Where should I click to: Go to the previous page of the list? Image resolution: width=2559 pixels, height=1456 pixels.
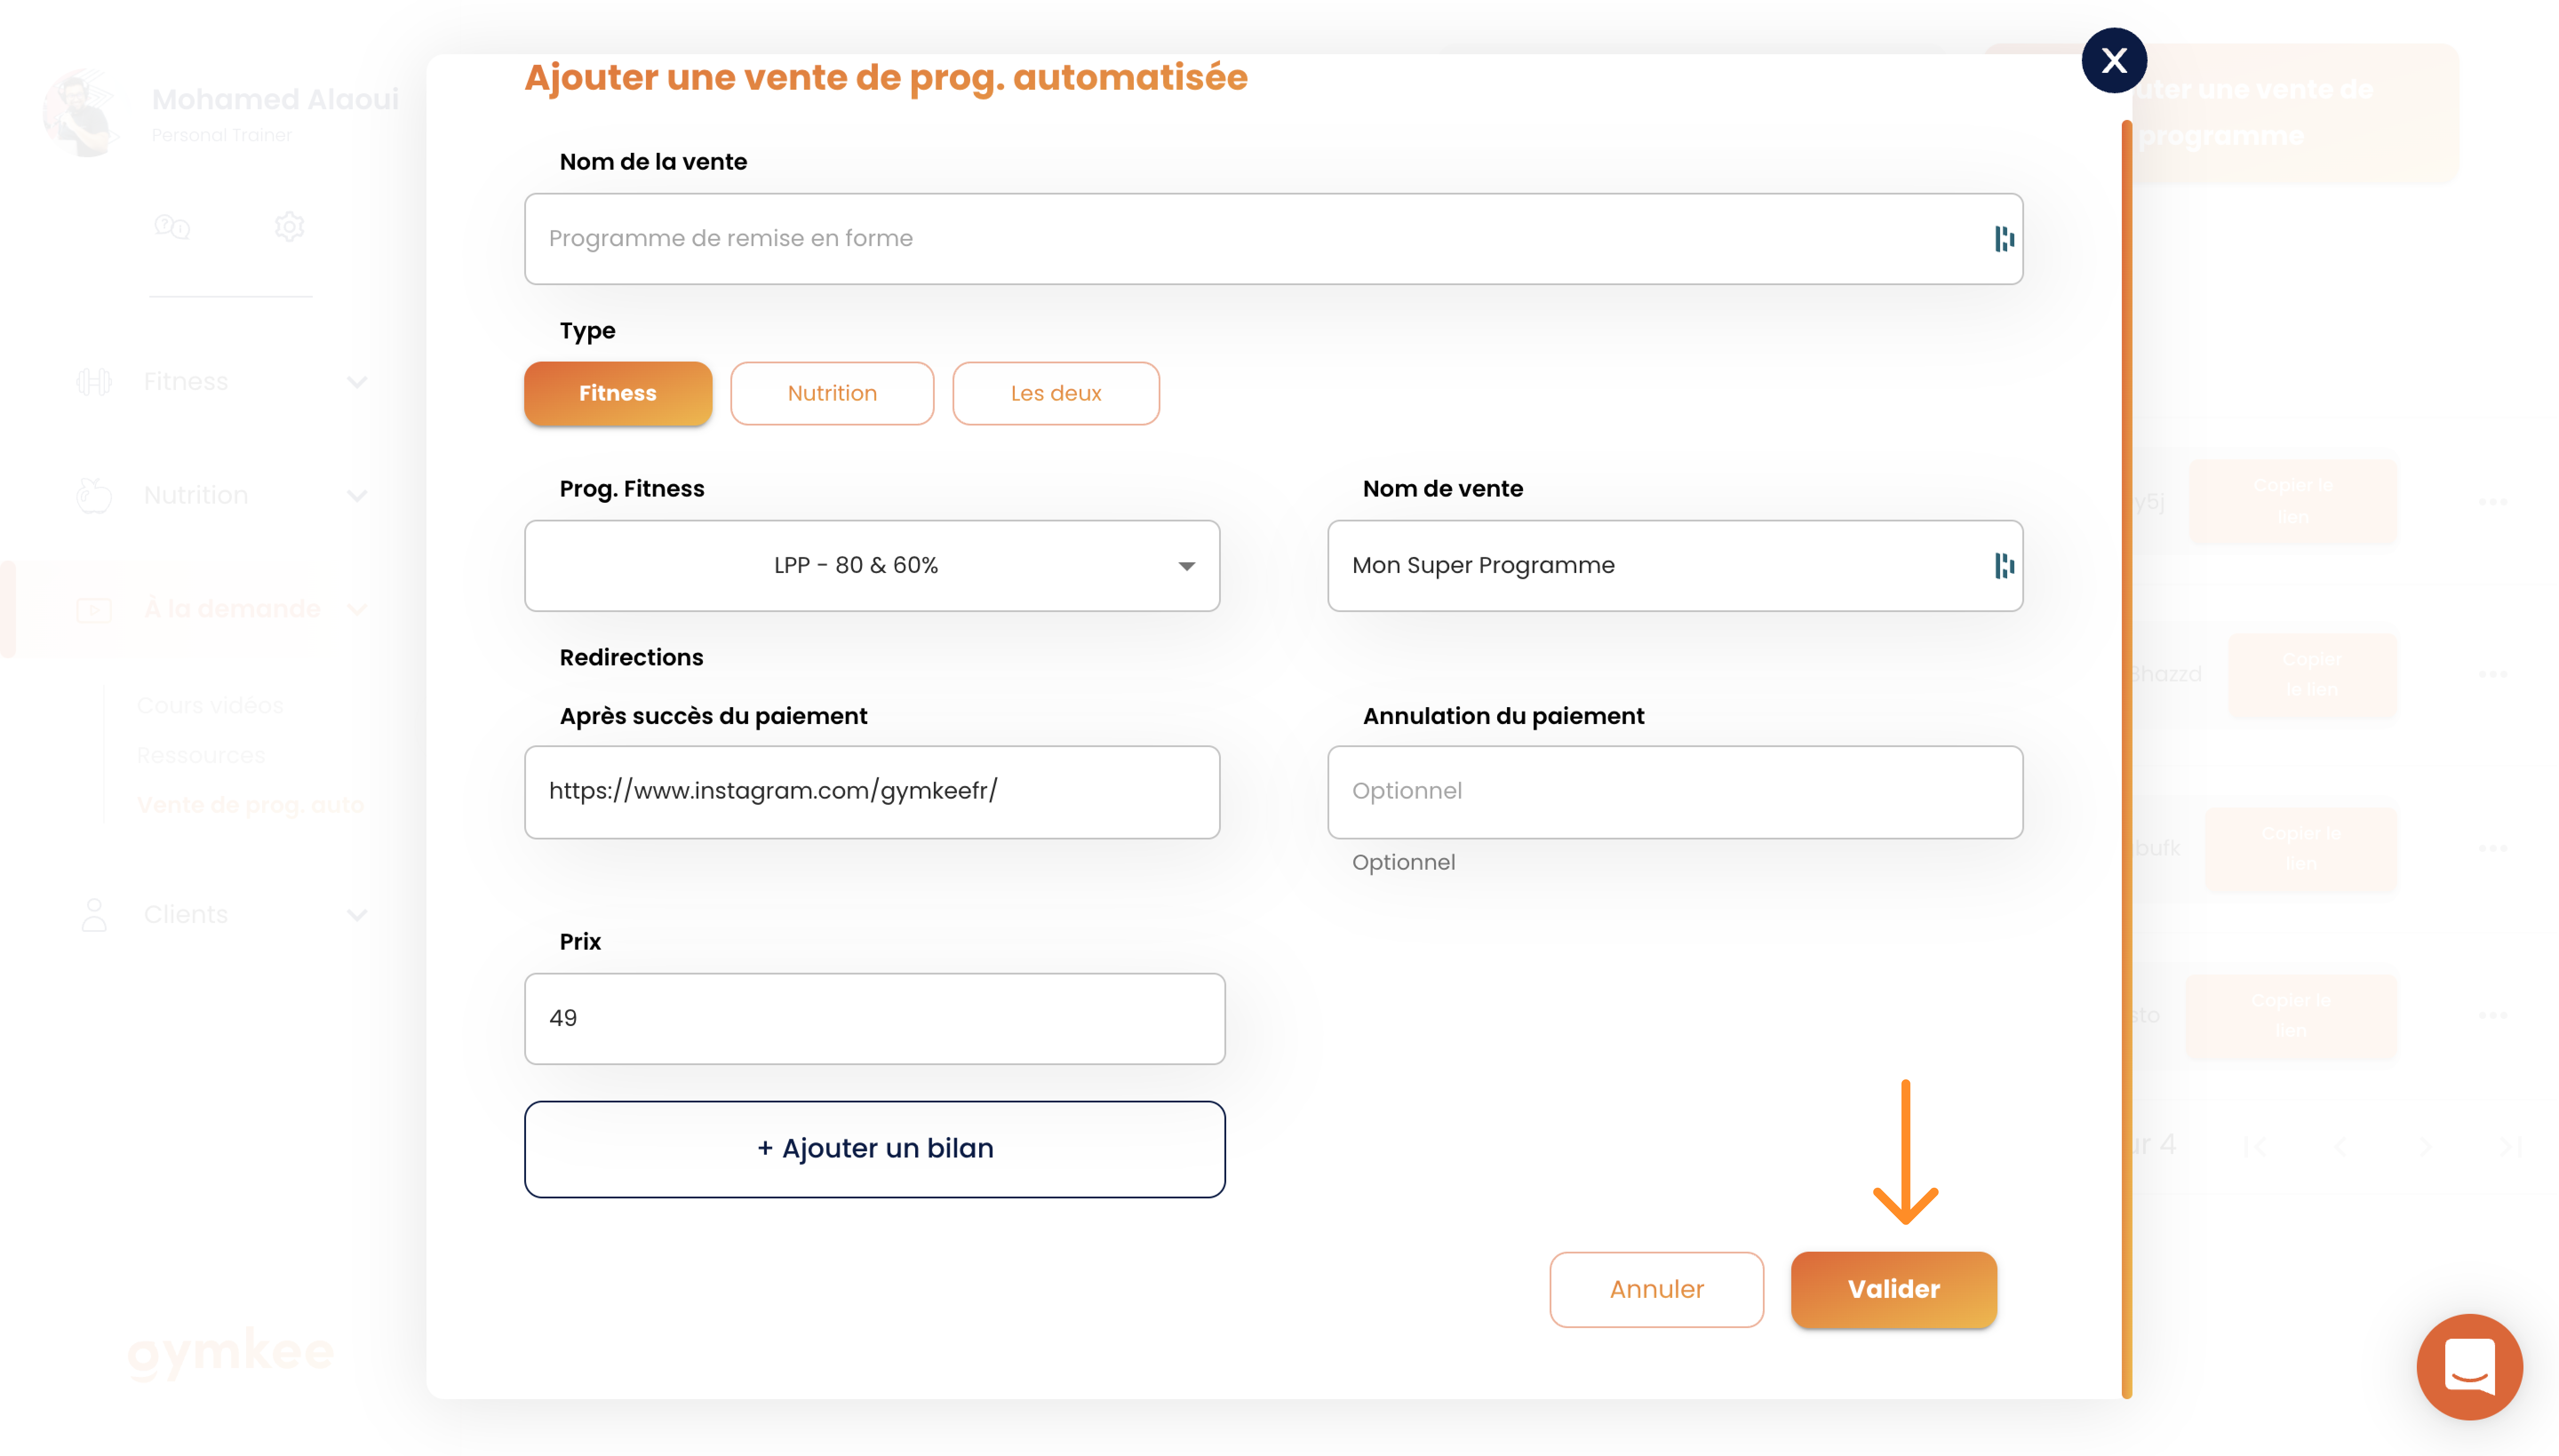tap(2340, 1146)
